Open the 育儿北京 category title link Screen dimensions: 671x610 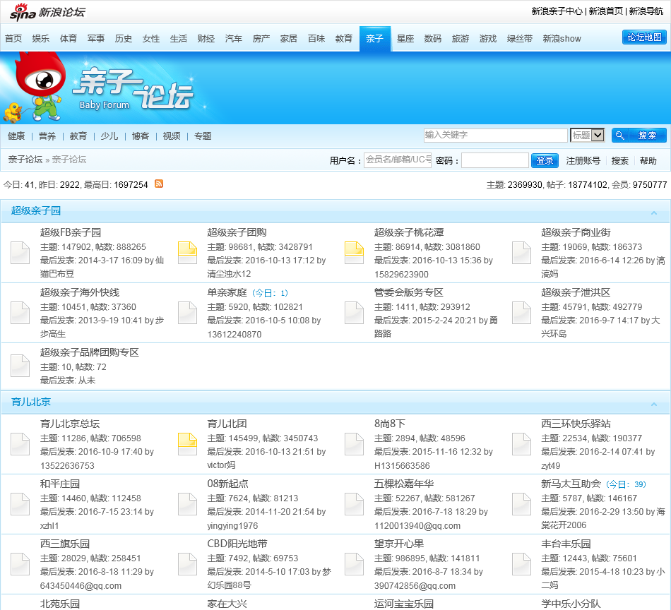(x=31, y=402)
